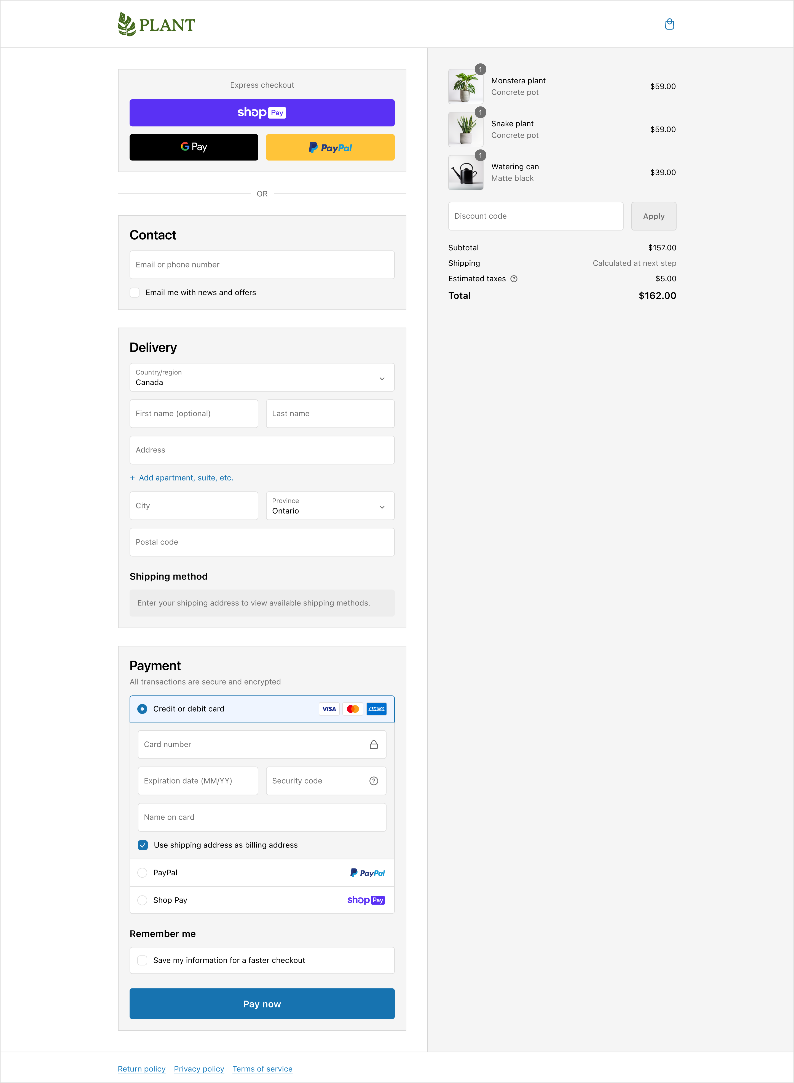The width and height of the screenshot is (794, 1083).
Task: Click the Shop Pay logo in payment options
Action: [x=366, y=900]
